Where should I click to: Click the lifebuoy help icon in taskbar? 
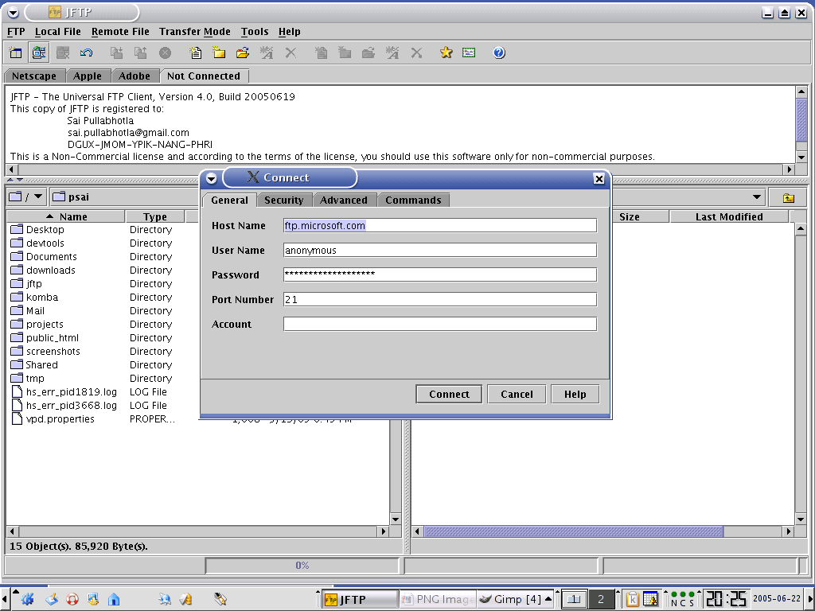[x=72, y=600]
